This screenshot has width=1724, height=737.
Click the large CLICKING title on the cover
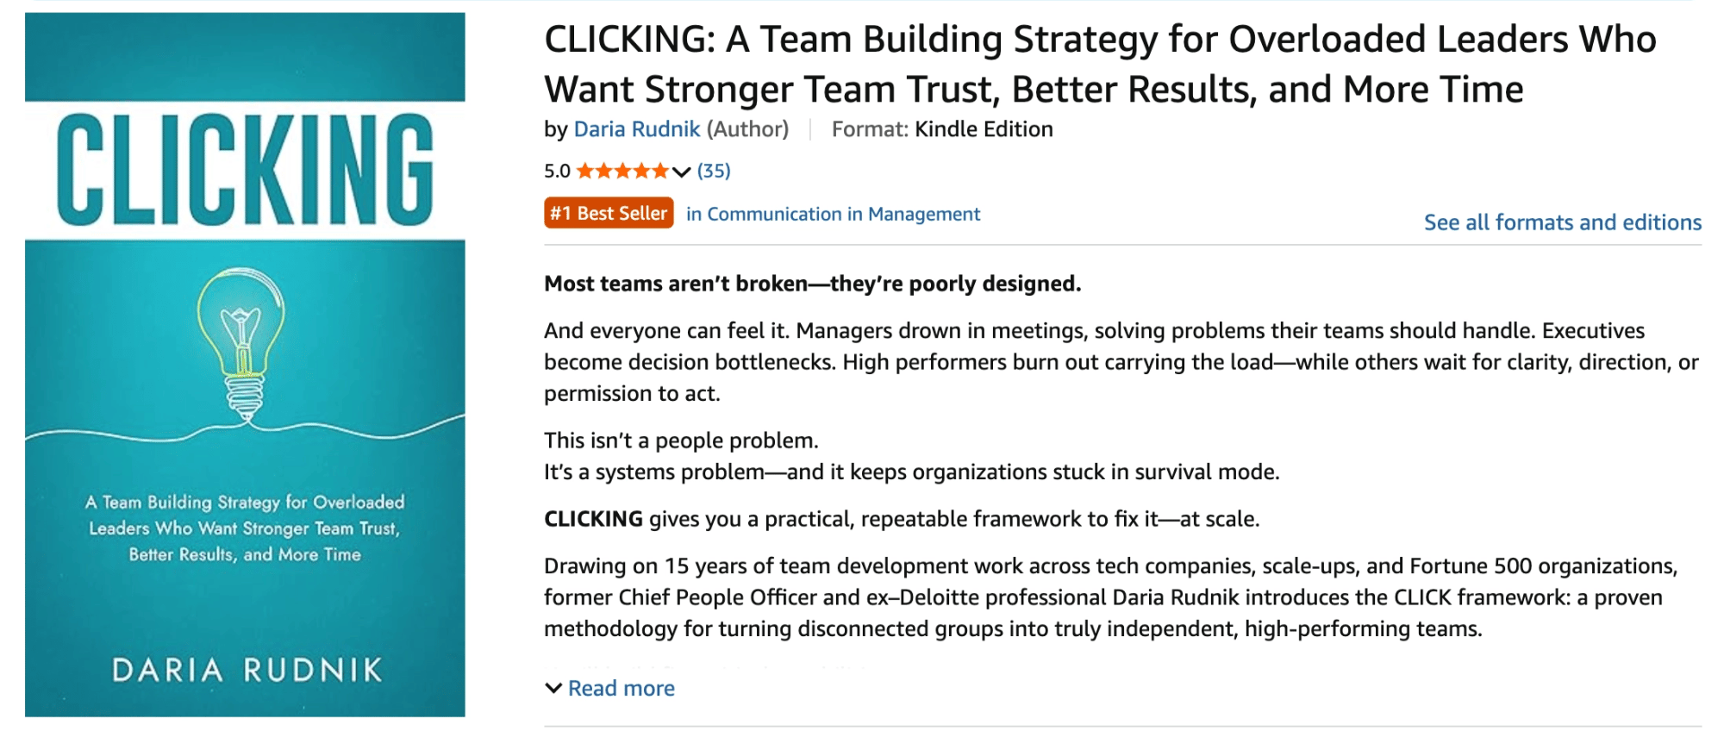[x=245, y=171]
